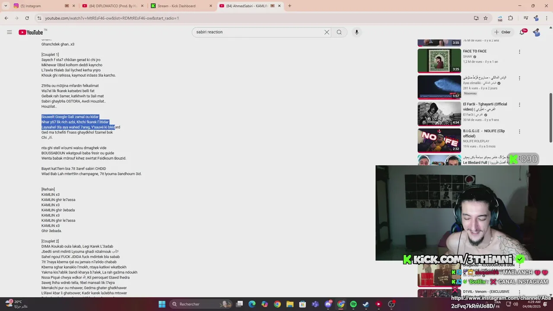This screenshot has height=311, width=553.
Task: Click lyric line 'Bayet kat7lem bia 7it 3aref sabiri CHDID'
Action: click(73, 168)
